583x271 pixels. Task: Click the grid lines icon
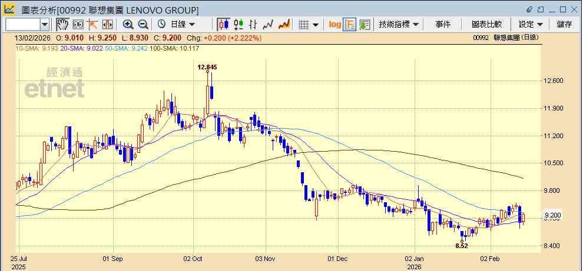click(304, 25)
